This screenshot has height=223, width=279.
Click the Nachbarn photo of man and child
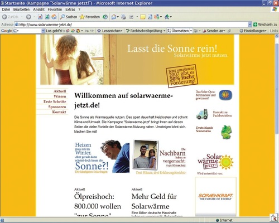pos(146,154)
